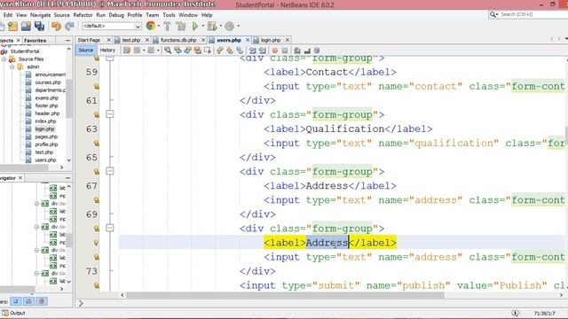568x319 pixels.
Task: Click the Debug Project icon
Action: (212, 26)
